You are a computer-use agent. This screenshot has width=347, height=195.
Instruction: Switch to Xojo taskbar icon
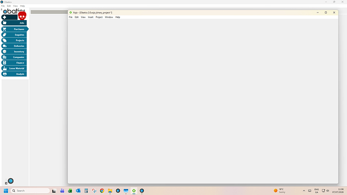134,190
